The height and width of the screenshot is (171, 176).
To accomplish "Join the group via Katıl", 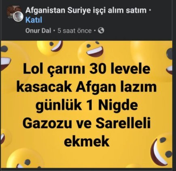I will pos(34,20).
